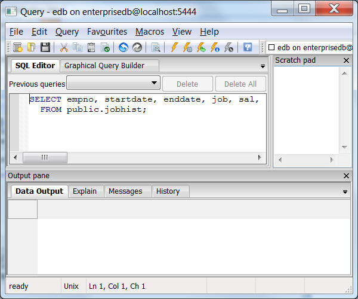This screenshot has height=299, width=358.
Task: Switch to Graphical Query Builder tab
Action: (109, 66)
